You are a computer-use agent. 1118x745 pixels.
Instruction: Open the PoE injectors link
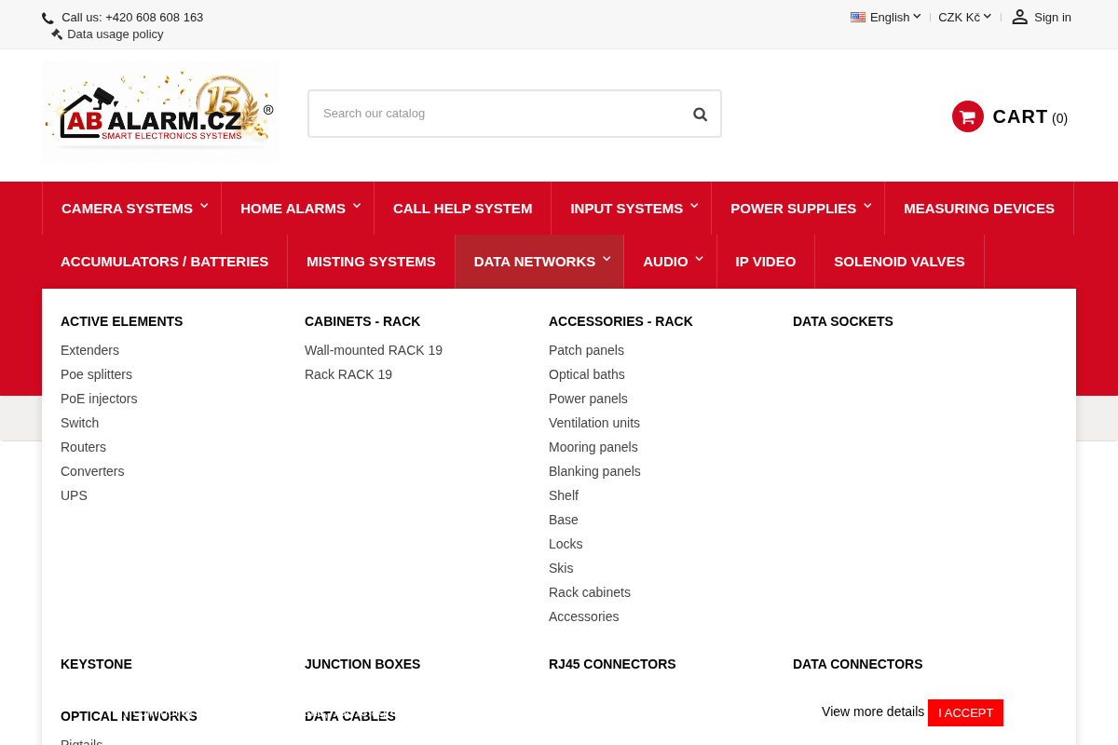pyautogui.click(x=99, y=399)
